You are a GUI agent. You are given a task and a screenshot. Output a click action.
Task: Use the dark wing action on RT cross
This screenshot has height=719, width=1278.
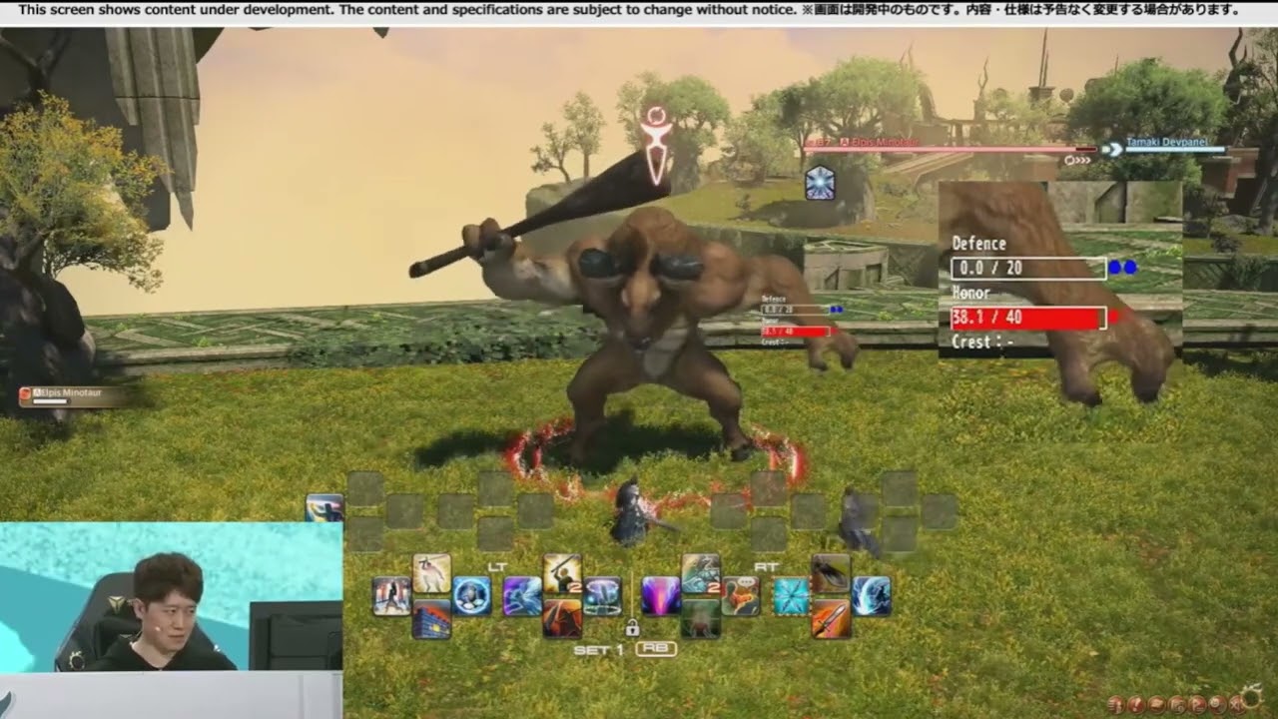(831, 573)
